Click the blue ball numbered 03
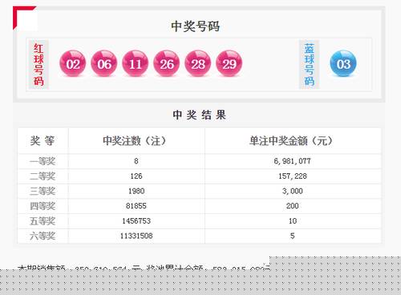This screenshot has width=401, height=295. click(343, 63)
